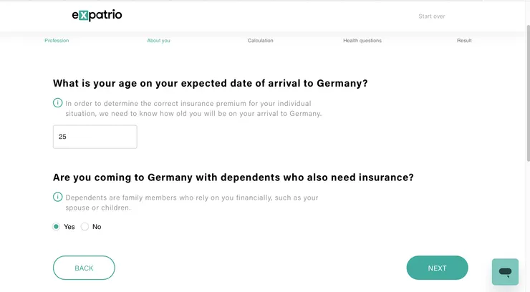
Task: Click the dependents question heading
Action: pos(233,177)
